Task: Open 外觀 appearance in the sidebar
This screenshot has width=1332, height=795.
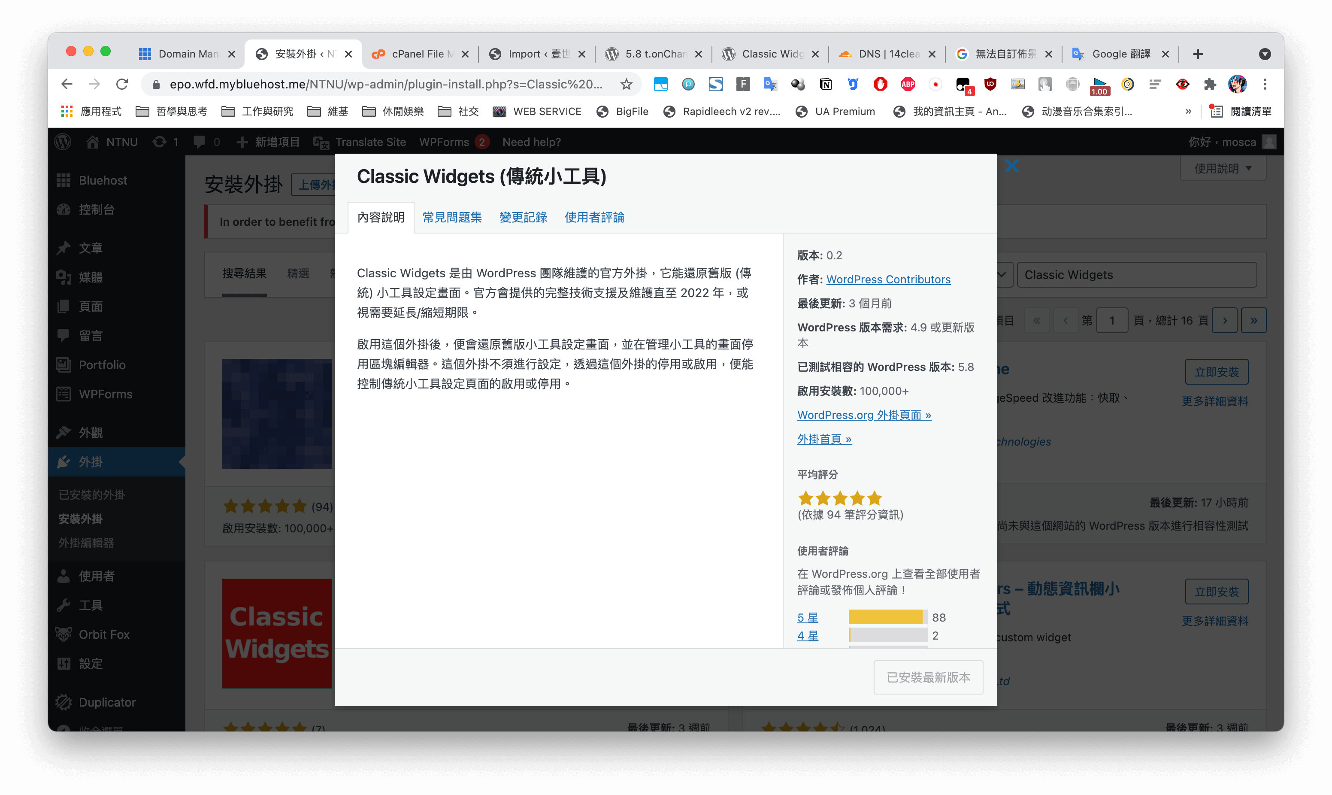Action: click(91, 433)
